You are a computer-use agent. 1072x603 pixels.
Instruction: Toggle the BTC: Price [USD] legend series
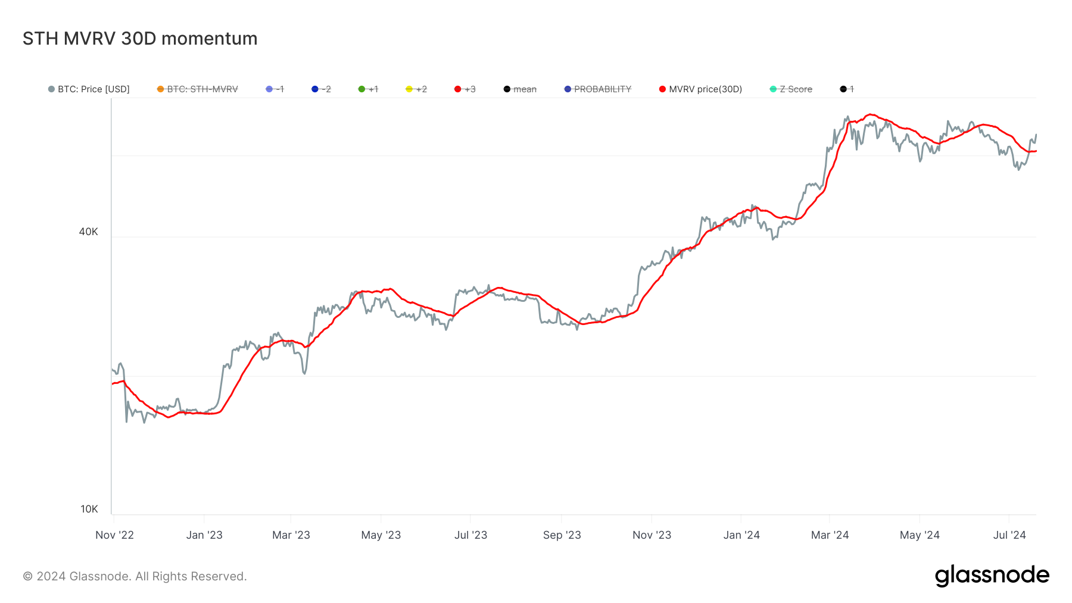click(89, 89)
